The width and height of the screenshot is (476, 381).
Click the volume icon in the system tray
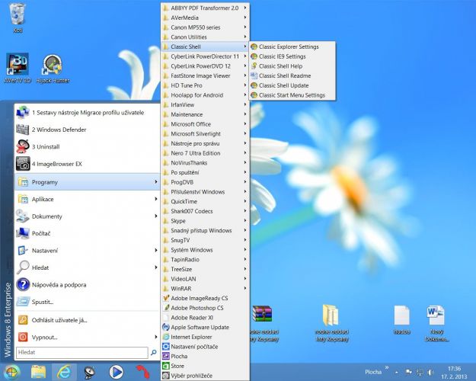tap(430, 372)
